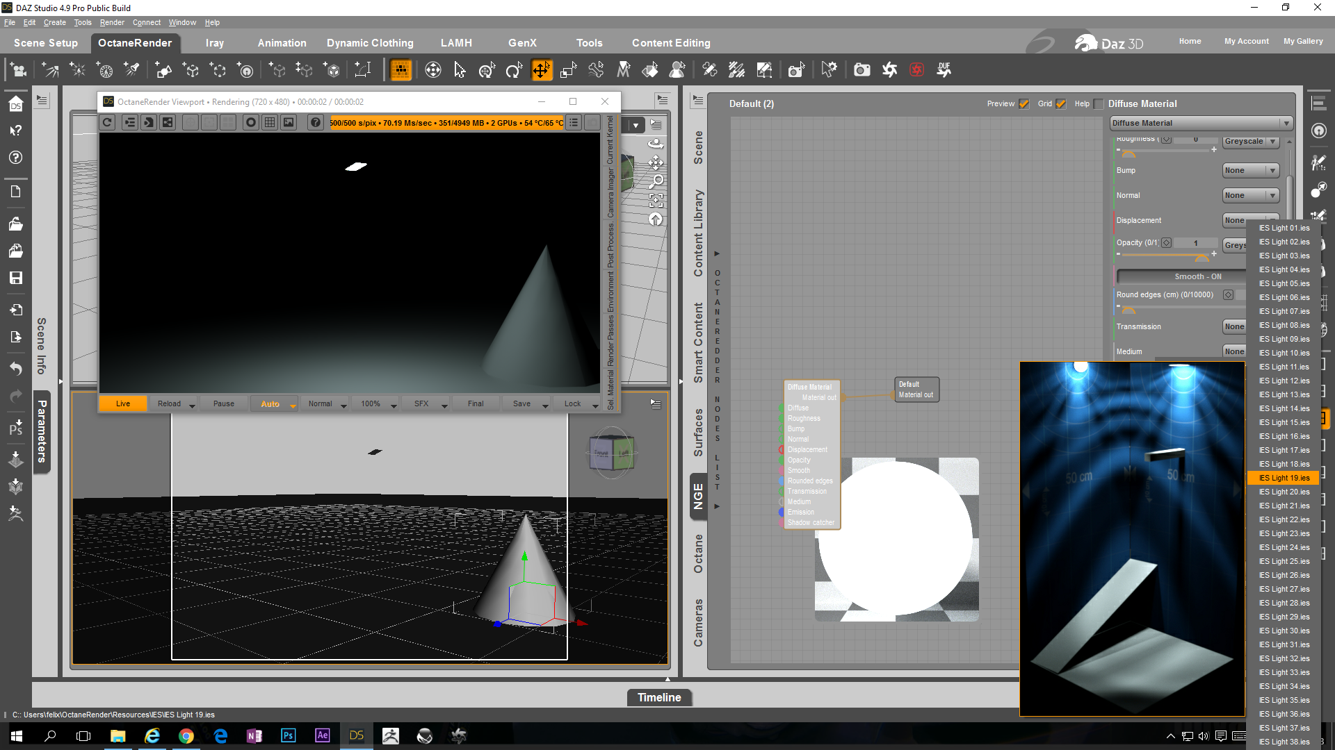Open Adobe Photoshop from the taskbar
The image size is (1335, 750).
tap(288, 735)
